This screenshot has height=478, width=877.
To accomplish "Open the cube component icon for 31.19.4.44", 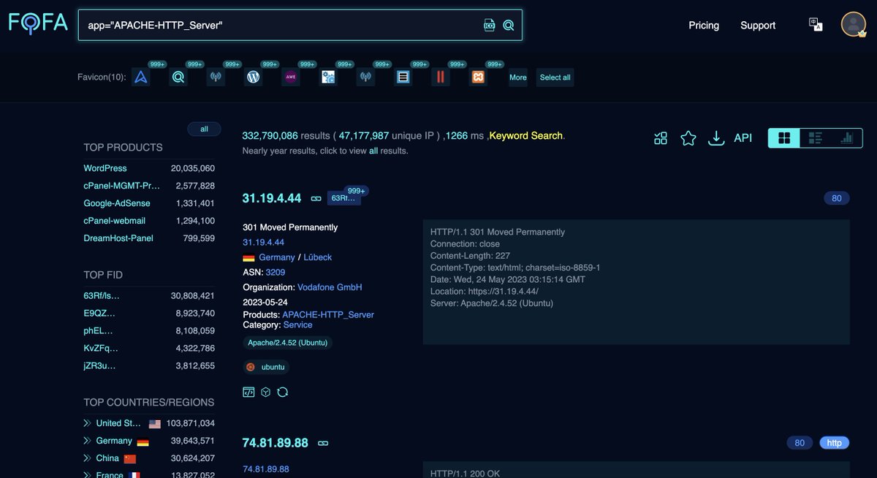I will pyautogui.click(x=266, y=392).
